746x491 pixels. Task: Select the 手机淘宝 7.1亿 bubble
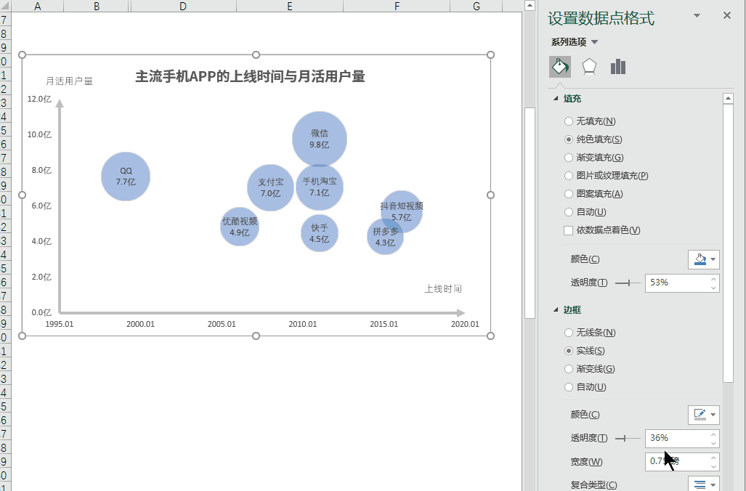pyautogui.click(x=319, y=187)
